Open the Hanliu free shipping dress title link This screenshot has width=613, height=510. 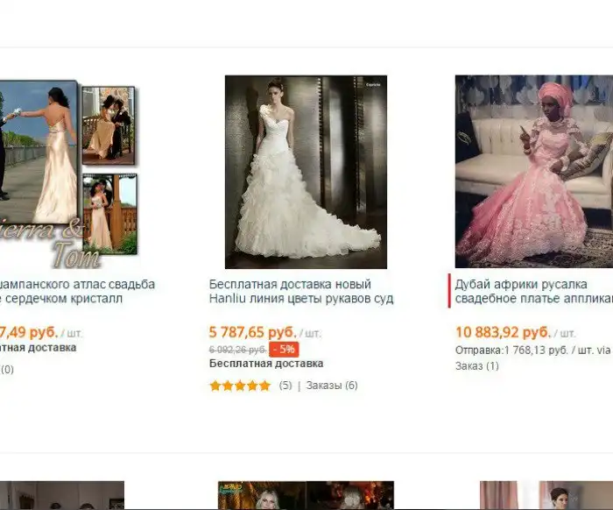[300, 292]
